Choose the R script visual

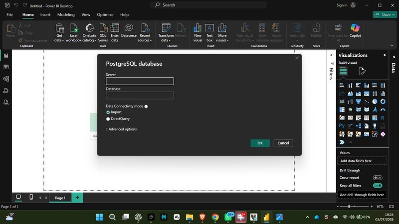[383, 118]
